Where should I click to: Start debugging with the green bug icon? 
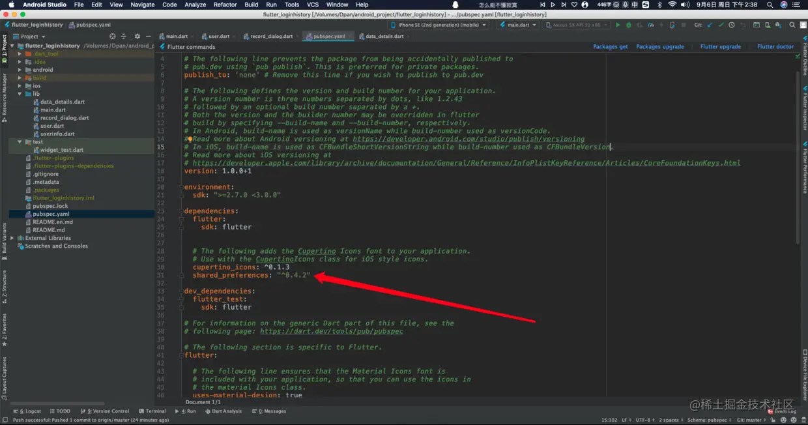click(628, 25)
